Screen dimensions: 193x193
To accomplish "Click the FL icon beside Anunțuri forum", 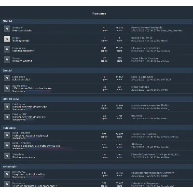I will [7, 29].
